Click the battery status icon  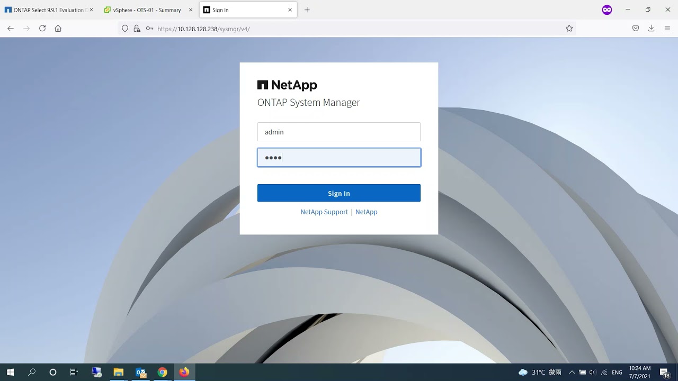click(583, 373)
